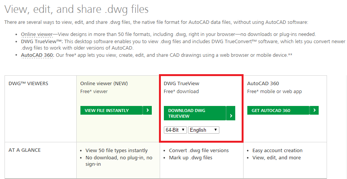Open the DWG TrueView™ link in bullet list

pyautogui.click(x=42, y=42)
